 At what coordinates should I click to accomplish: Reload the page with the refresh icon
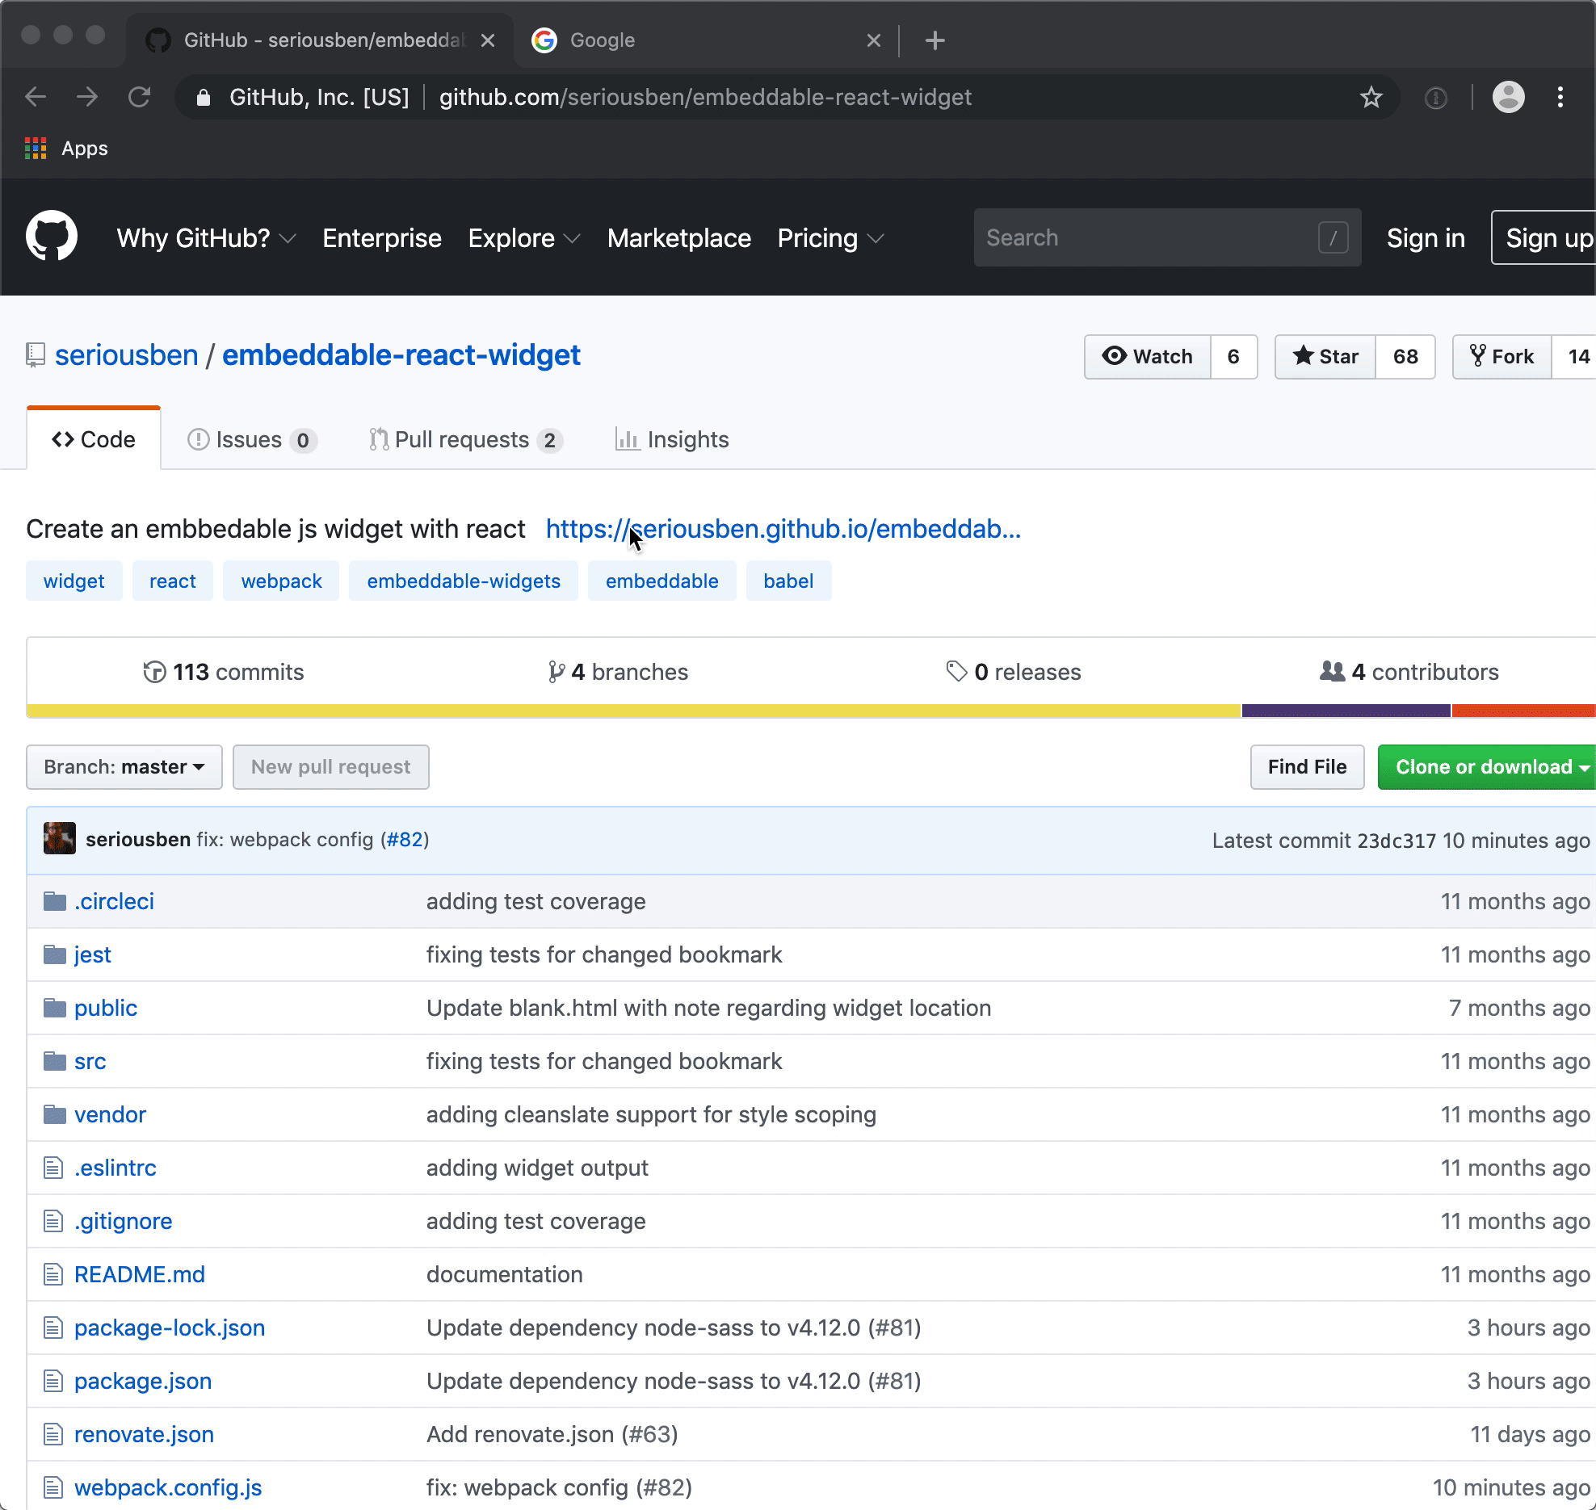[139, 98]
